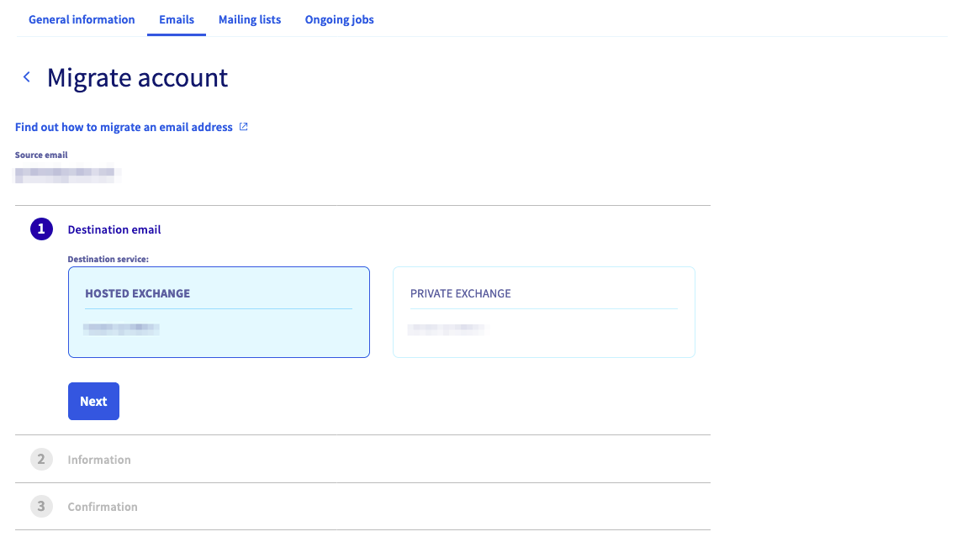This screenshot has height=542, width=957.
Task: Choose Private Exchange as destination service
Action: pyautogui.click(x=543, y=312)
